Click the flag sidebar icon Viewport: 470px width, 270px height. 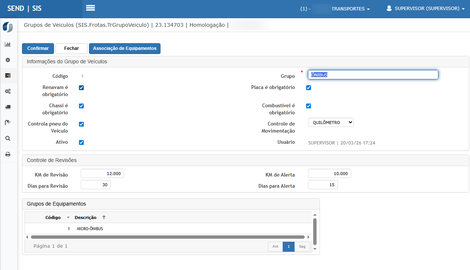[8, 123]
